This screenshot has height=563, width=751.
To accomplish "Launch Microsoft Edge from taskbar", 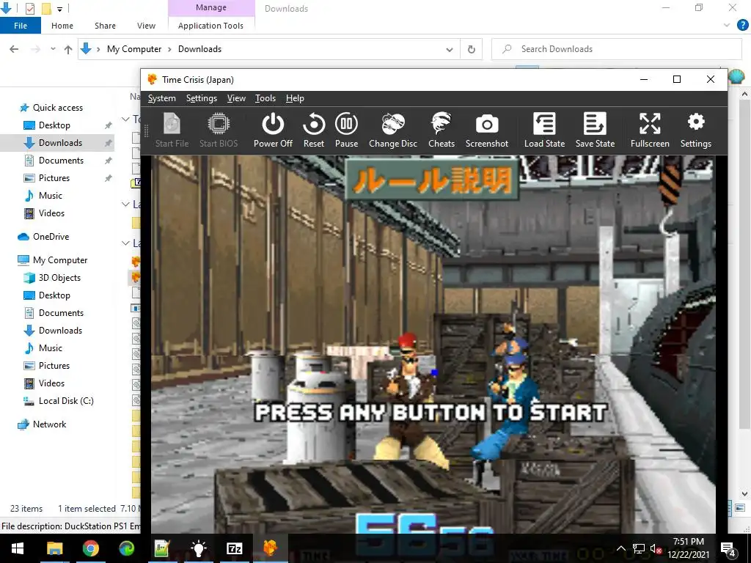I will [x=126, y=548].
